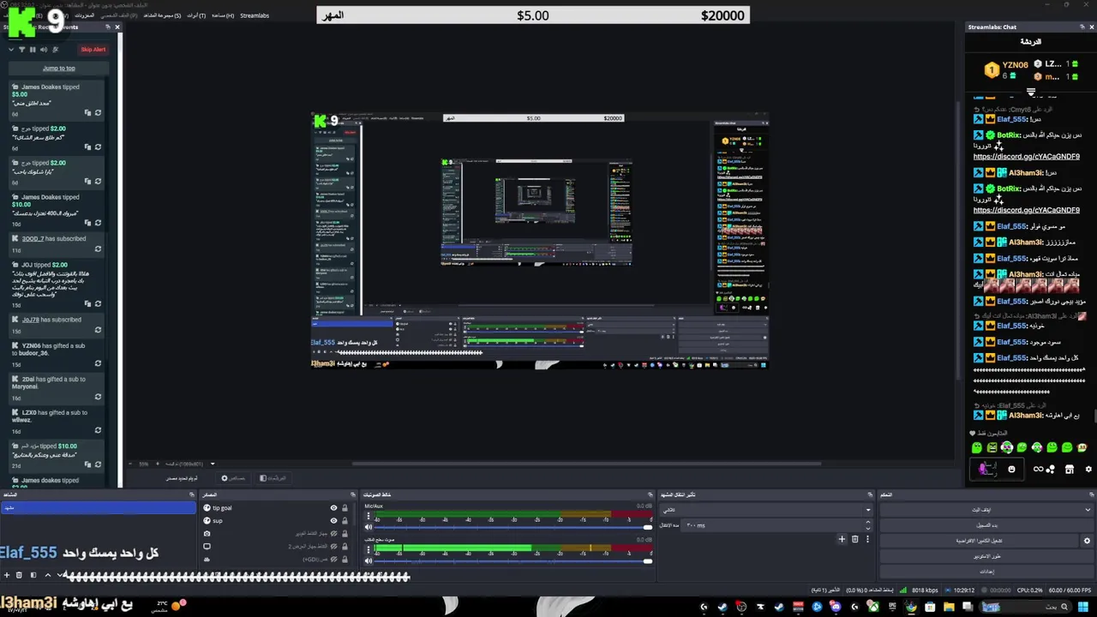The height and width of the screenshot is (617, 1097).
Task: Add a new scene with plus icon
Action: tap(7, 575)
